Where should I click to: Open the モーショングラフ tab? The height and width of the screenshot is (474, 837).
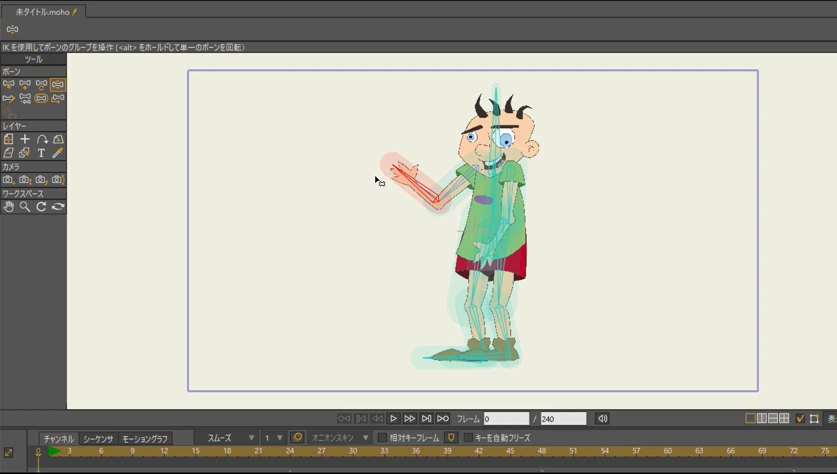145,439
